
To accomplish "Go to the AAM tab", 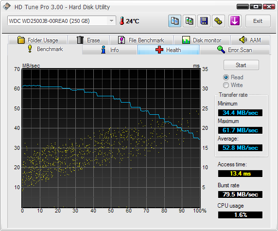I will point(250,40).
